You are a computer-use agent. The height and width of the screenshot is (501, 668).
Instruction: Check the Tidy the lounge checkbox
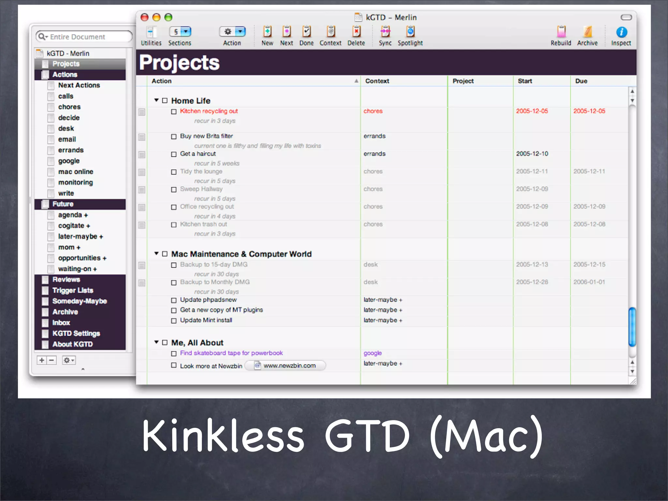coord(174,172)
